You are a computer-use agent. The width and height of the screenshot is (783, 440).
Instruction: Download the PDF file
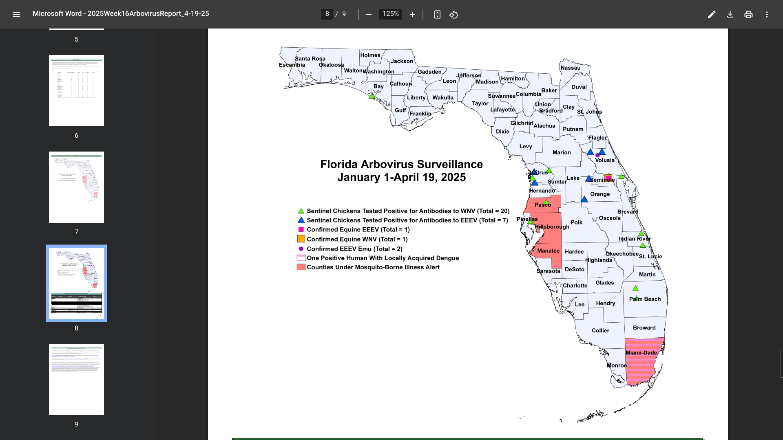(x=730, y=15)
